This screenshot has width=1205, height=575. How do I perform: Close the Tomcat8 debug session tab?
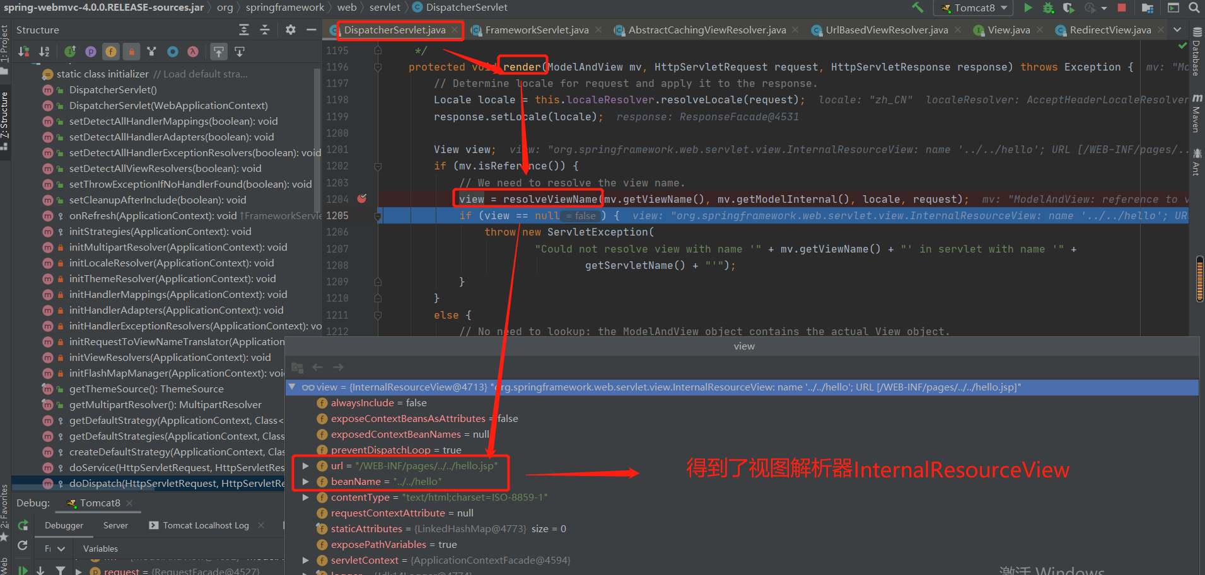129,503
